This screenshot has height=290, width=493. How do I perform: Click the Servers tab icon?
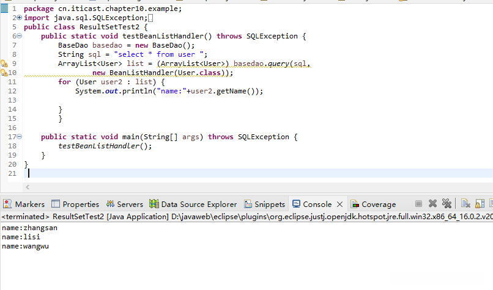[110, 204]
